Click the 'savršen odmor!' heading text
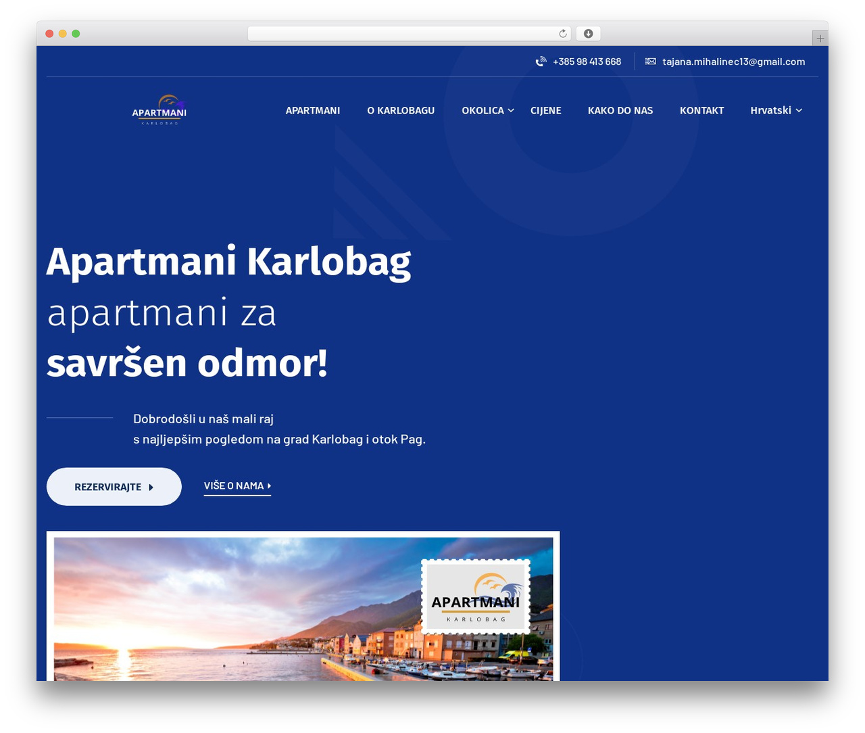The height and width of the screenshot is (733, 865). [187, 363]
